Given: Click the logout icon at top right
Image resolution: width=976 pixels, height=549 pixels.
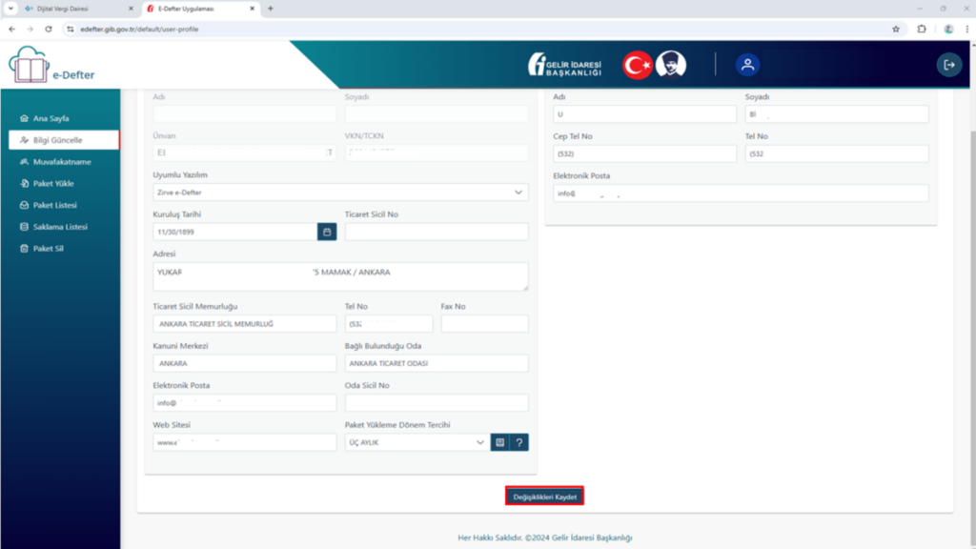Looking at the screenshot, I should click(x=949, y=65).
